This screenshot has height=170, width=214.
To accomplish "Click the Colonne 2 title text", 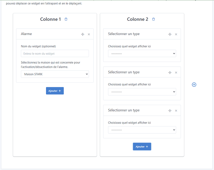I will point(137,19).
